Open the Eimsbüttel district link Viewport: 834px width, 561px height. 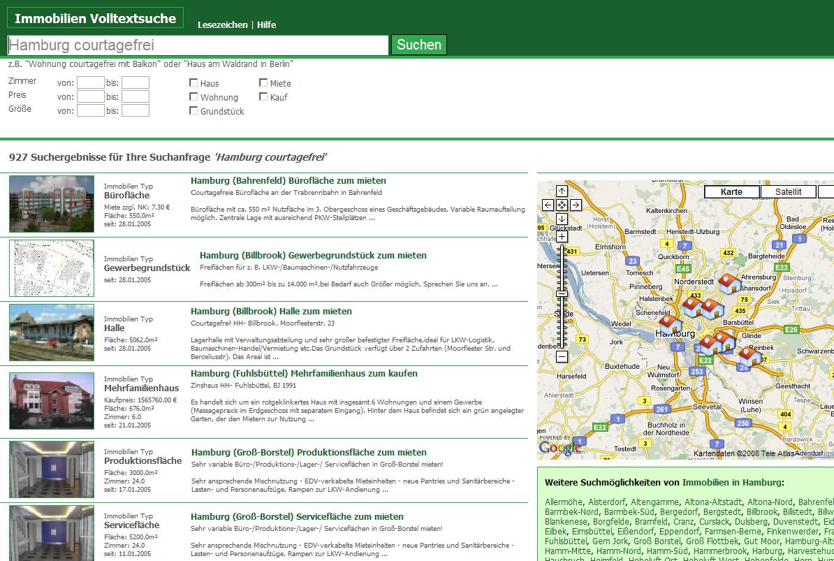(x=592, y=532)
